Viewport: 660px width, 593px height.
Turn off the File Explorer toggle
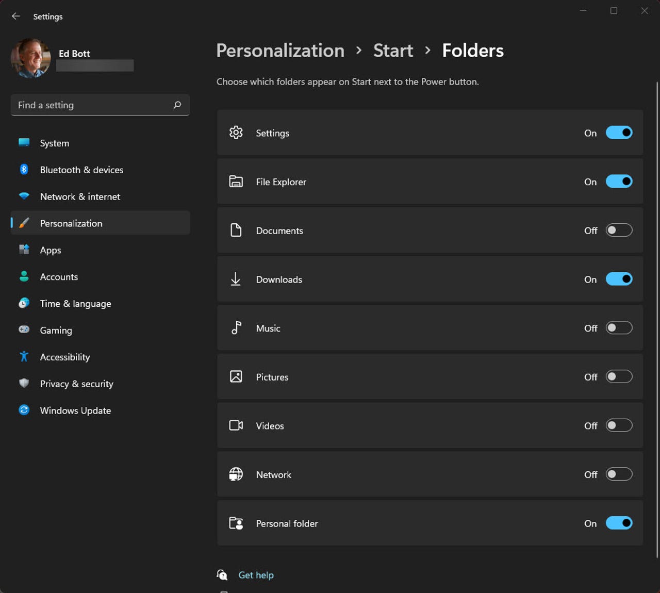[619, 182]
